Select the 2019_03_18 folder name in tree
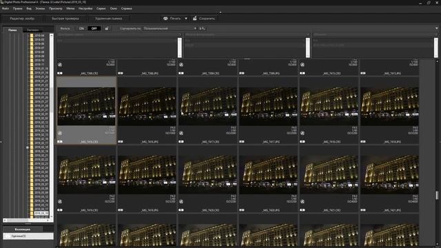Image resolution: width=441 pixels, height=248 pixels. point(41,213)
